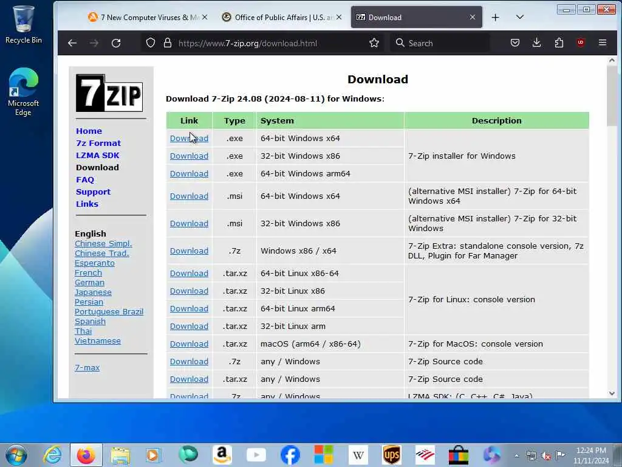Open the Pocket save icon
The height and width of the screenshot is (467, 622).
coord(515,43)
